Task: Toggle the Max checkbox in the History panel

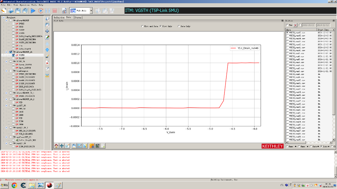Action: pos(287,25)
